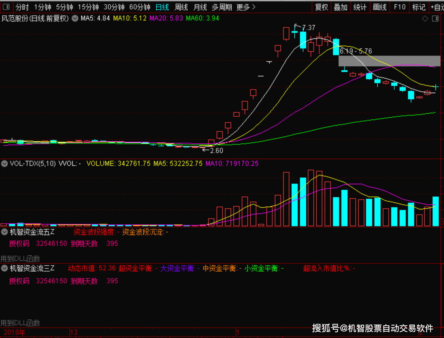Open the 机智资金流五Z indicator dropdown circle
This screenshot has height=338, width=444.
click(x=4, y=232)
